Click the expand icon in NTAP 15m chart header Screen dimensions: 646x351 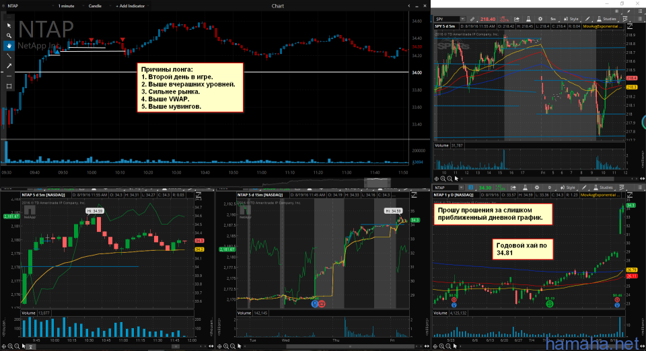tap(414, 195)
